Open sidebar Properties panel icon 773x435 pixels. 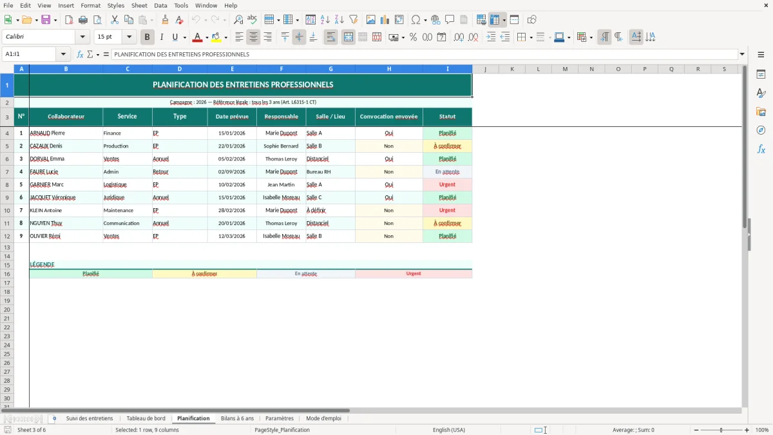point(761,74)
